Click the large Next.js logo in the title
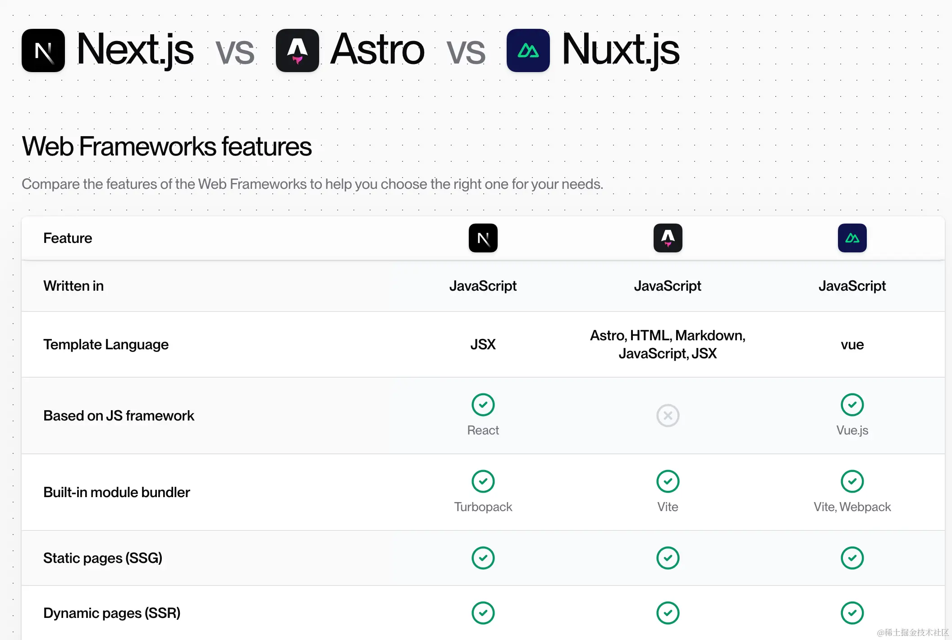This screenshot has height=640, width=952. [43, 50]
